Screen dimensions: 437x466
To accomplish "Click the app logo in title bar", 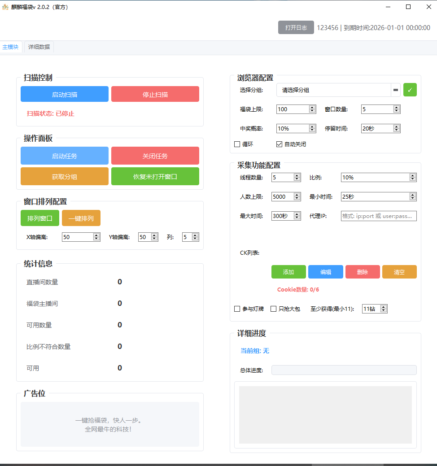I will click(x=5, y=7).
